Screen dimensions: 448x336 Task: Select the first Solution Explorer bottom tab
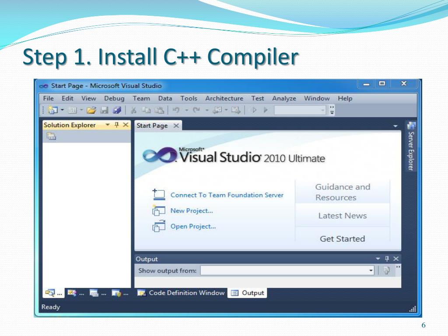(54, 293)
